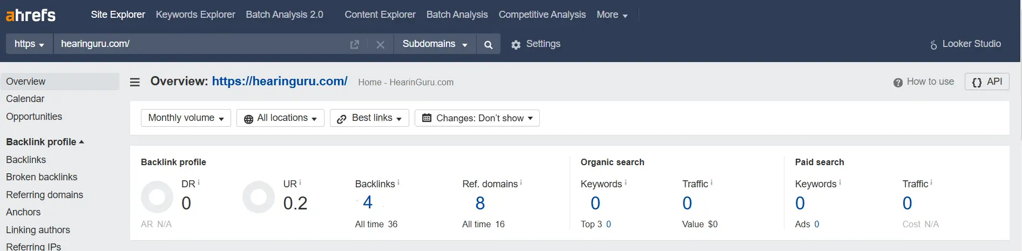
Task: Open Batch Analysis tab
Action: click(x=457, y=15)
